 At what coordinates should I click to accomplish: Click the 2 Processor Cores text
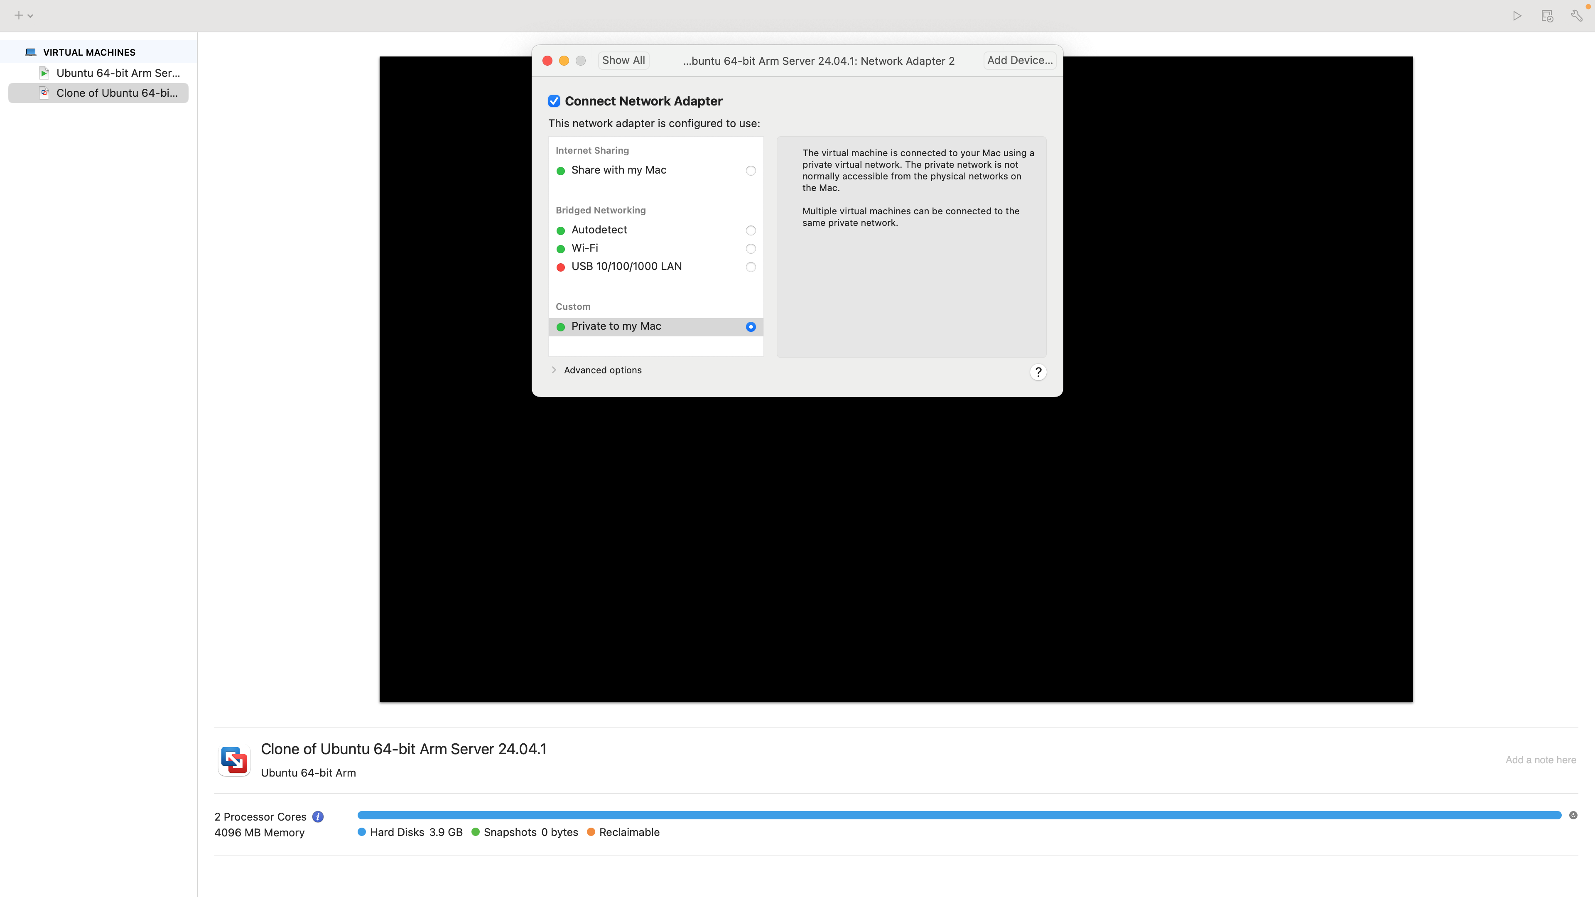260,816
